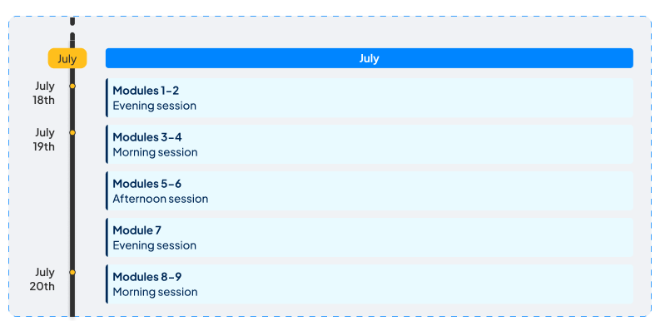
Task: Click the Modules 3–4 title text
Action: click(x=147, y=137)
